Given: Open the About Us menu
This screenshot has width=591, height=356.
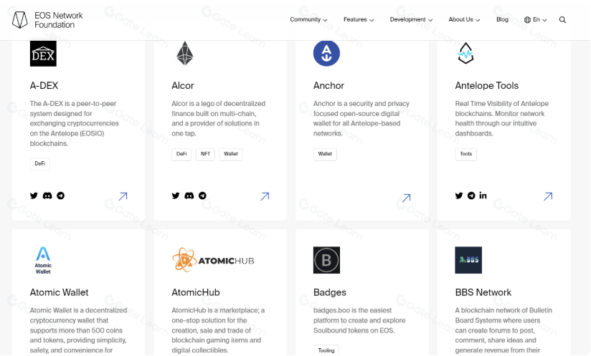Looking at the screenshot, I should (x=464, y=20).
